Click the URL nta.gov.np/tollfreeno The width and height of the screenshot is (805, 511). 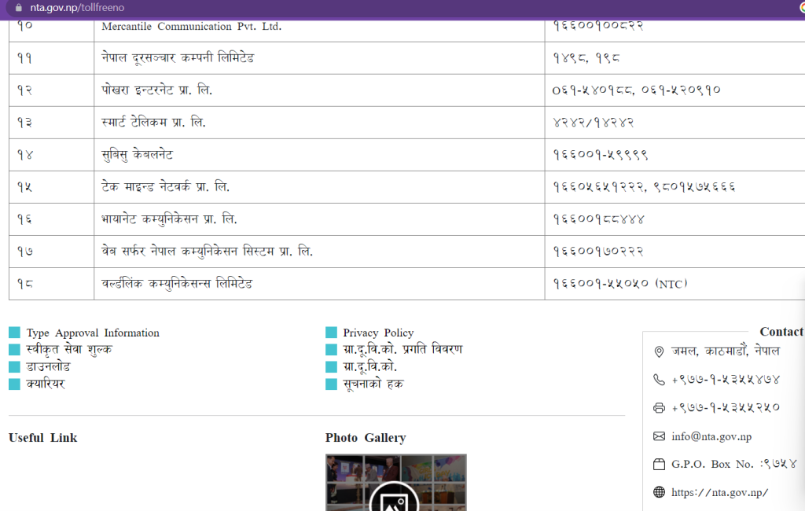click(77, 8)
